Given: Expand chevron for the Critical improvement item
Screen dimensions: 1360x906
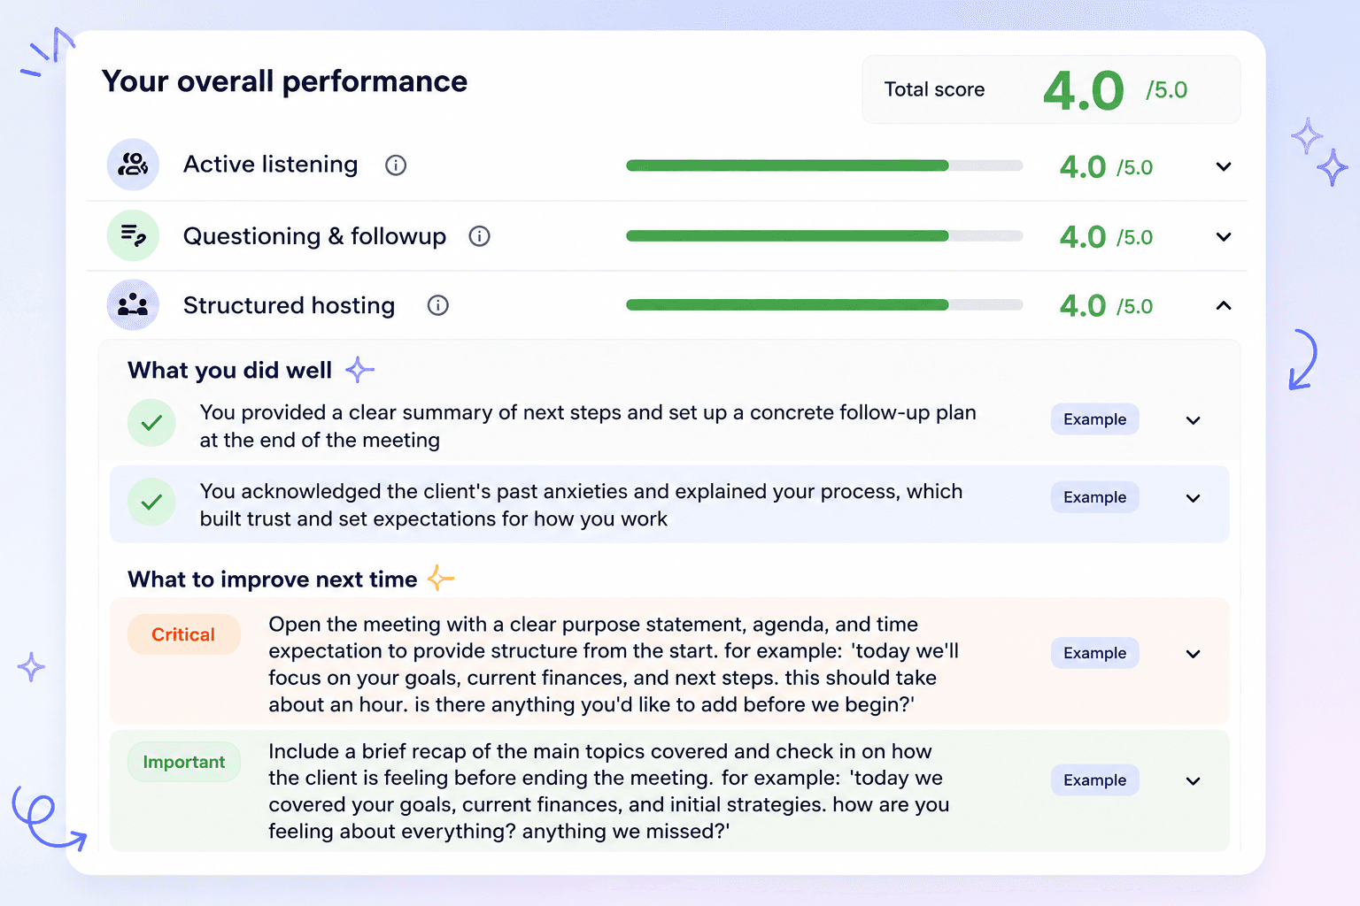Looking at the screenshot, I should (x=1194, y=654).
